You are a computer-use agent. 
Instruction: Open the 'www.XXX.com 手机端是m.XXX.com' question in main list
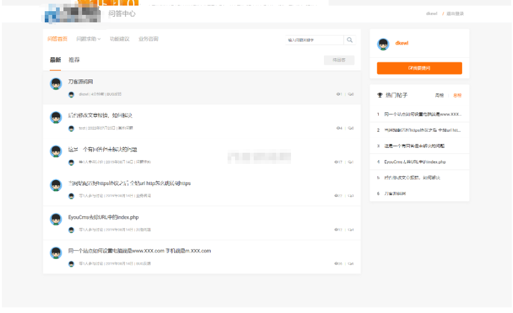pos(140,251)
